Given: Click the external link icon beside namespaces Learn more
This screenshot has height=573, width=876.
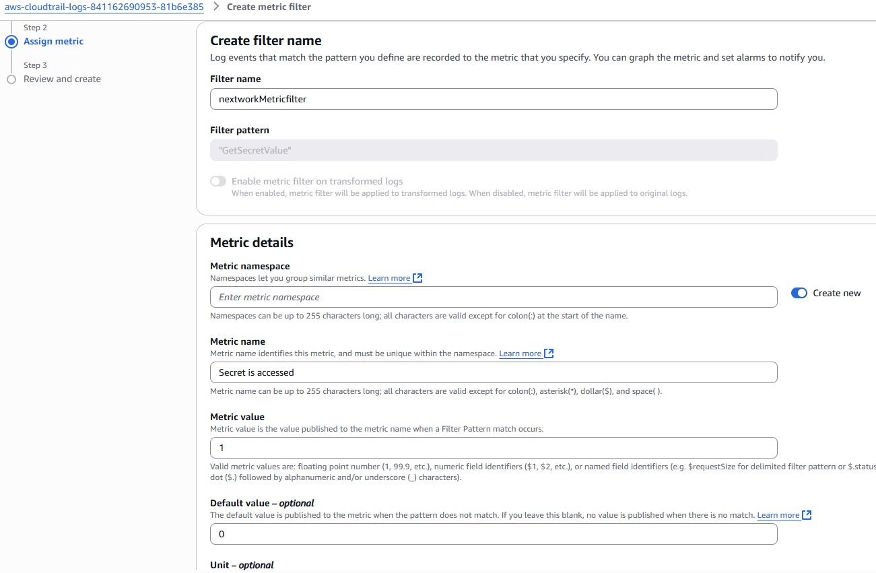Looking at the screenshot, I should [417, 277].
